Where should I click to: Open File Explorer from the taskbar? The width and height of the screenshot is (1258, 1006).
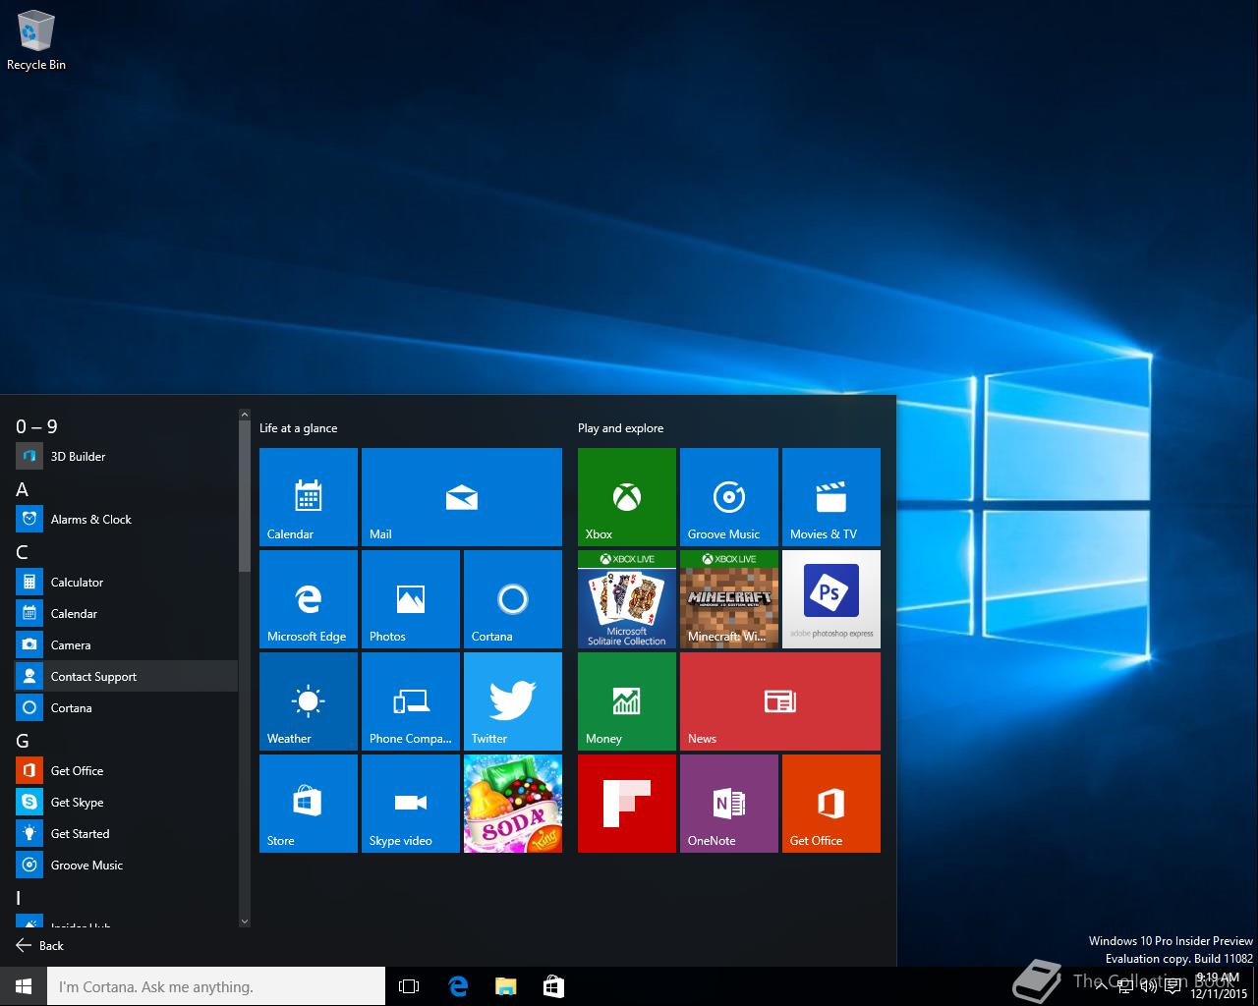point(505,986)
